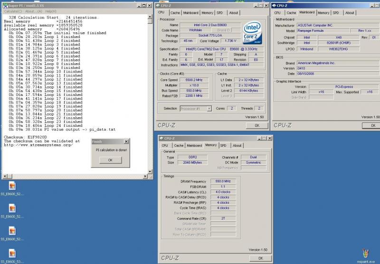This screenshot has height=264, width=380.
Task: Click the Name field 'Intel Core 2 Duo E8600'
Action: coord(210,25)
